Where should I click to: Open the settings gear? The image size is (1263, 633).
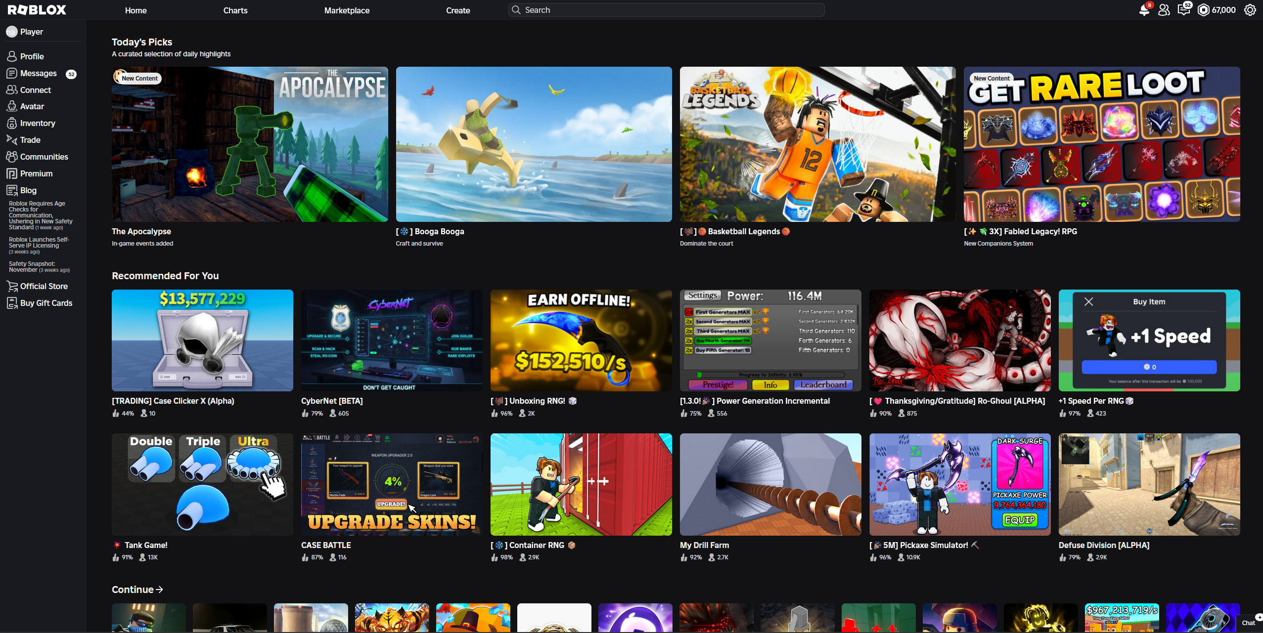[x=1249, y=10]
